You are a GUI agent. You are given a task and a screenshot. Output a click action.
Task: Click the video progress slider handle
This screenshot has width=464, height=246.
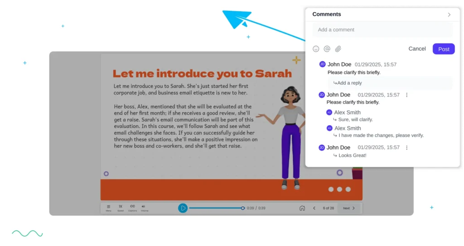[x=243, y=208]
